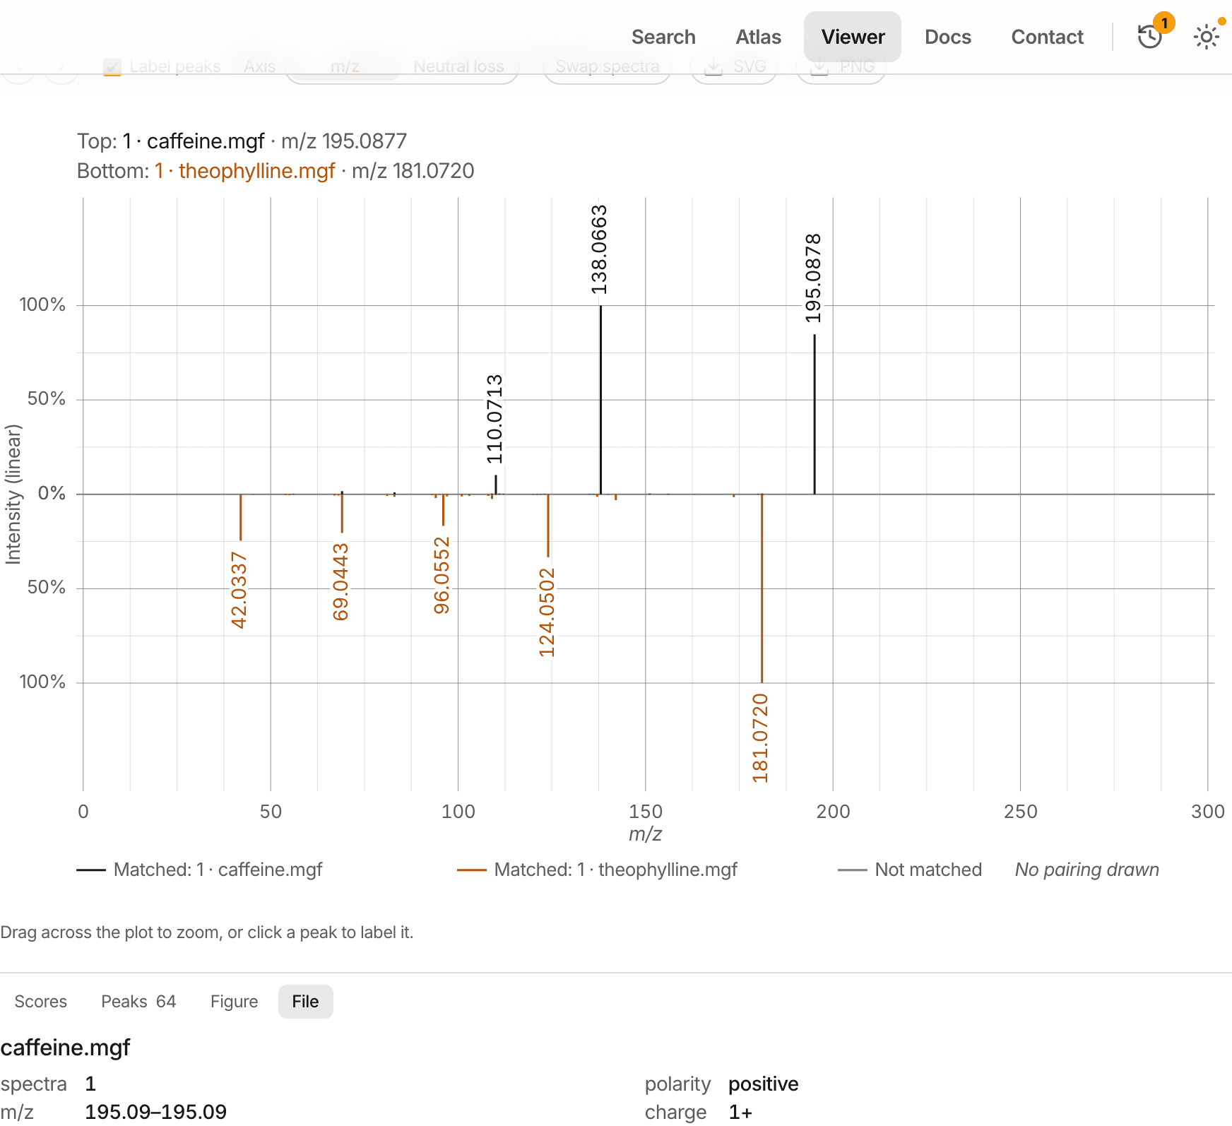
Task: Open the Peaks 64 tab
Action: click(138, 1001)
